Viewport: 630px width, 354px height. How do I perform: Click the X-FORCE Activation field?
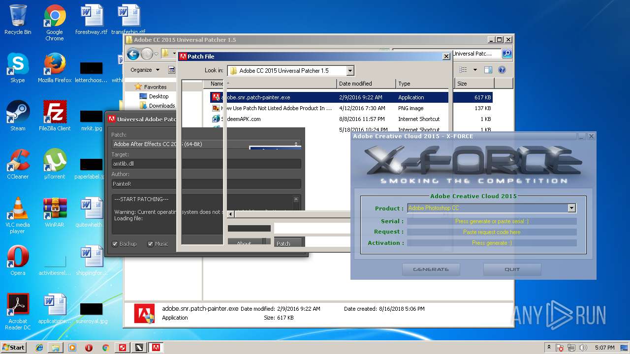pyautogui.click(x=492, y=243)
